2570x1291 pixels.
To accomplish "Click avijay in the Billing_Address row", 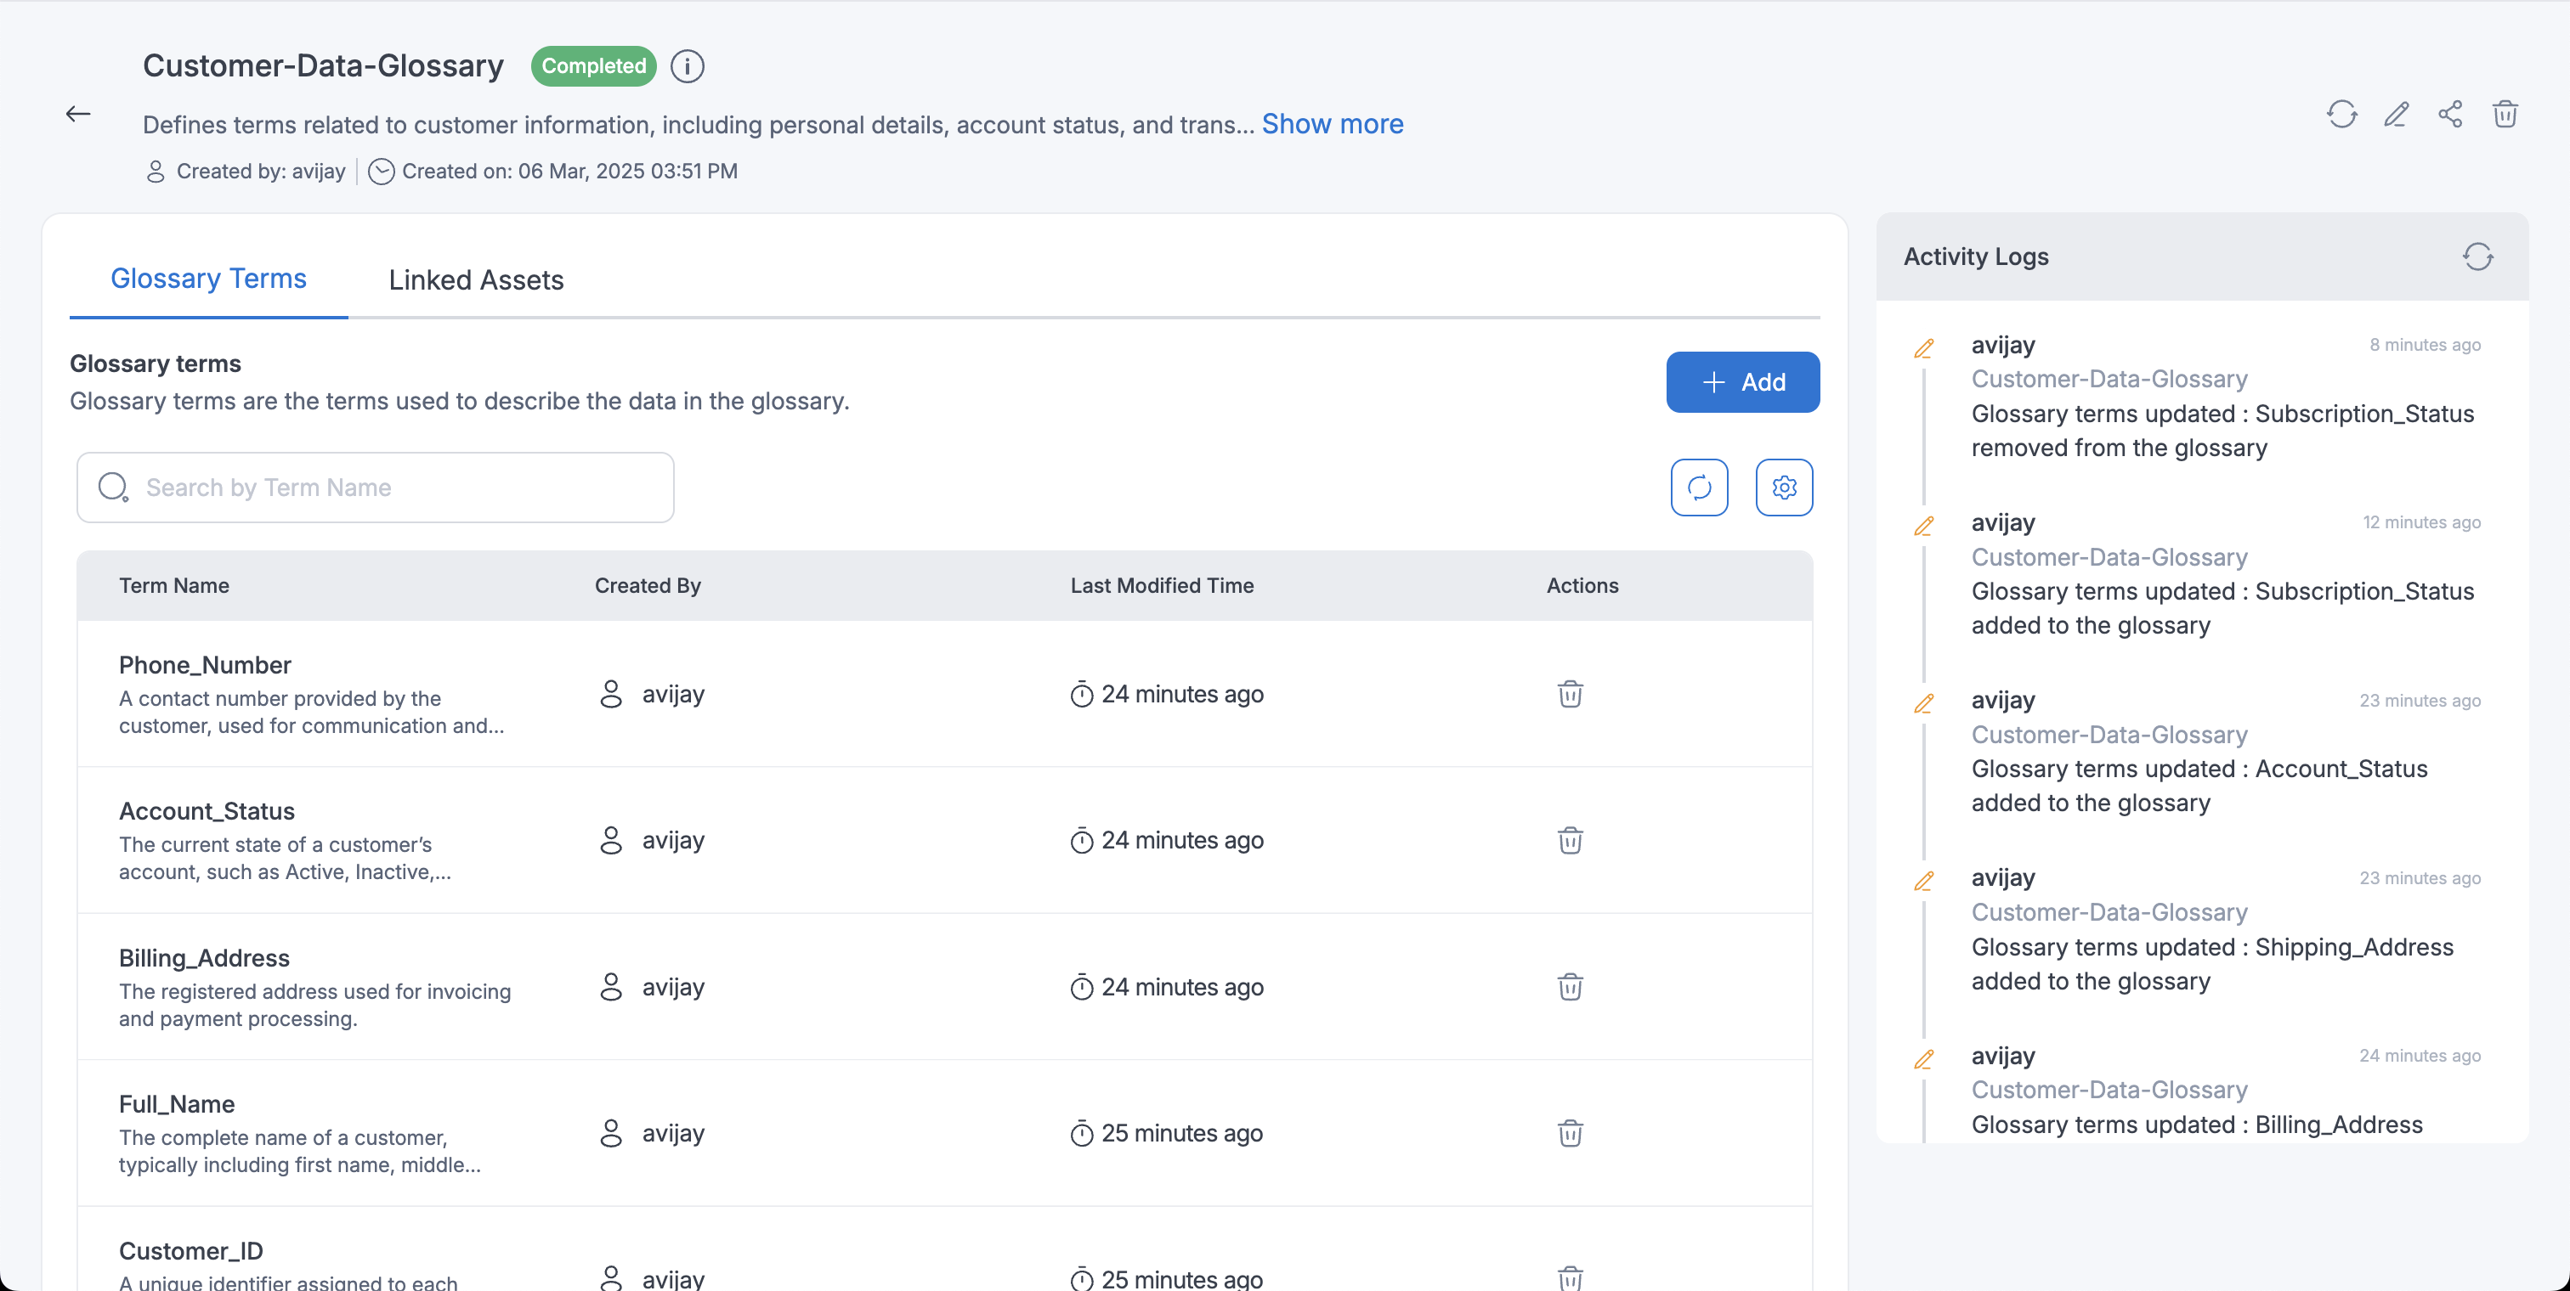I will (672, 987).
